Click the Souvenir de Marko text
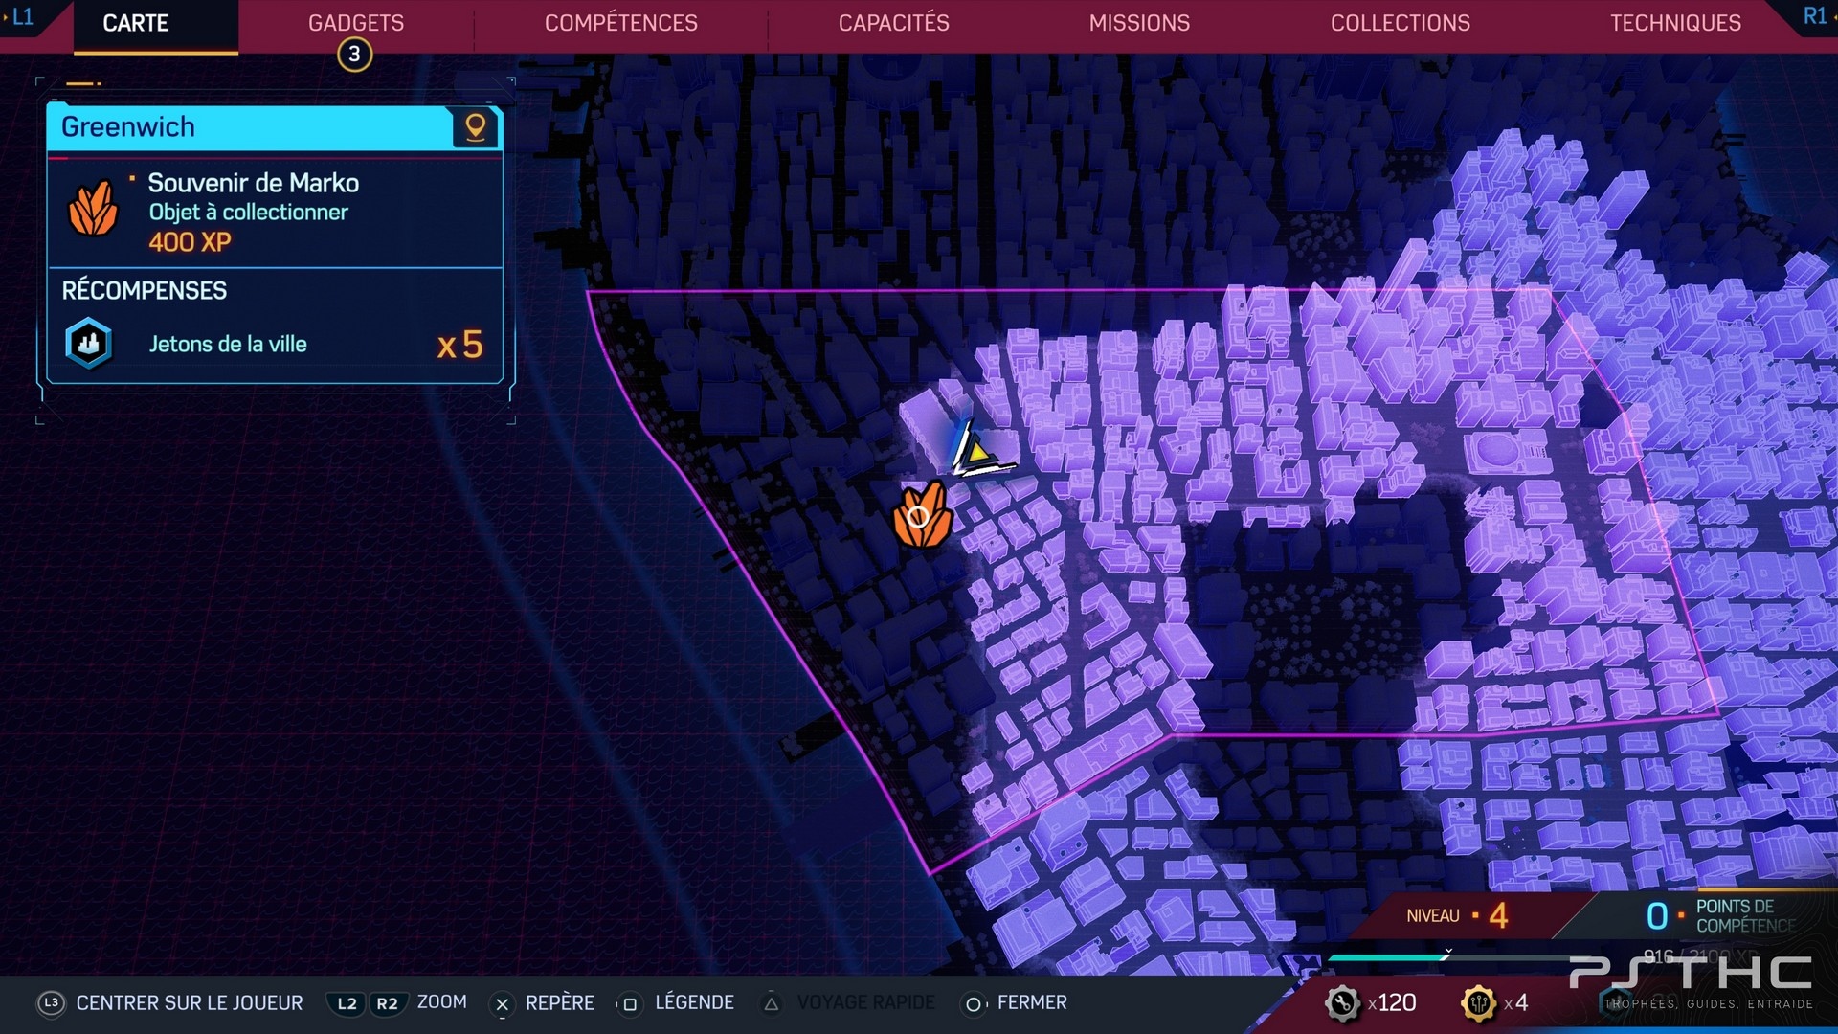This screenshot has height=1034, width=1838. [x=254, y=183]
